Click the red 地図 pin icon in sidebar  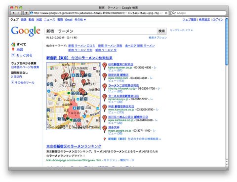[x=13, y=49]
